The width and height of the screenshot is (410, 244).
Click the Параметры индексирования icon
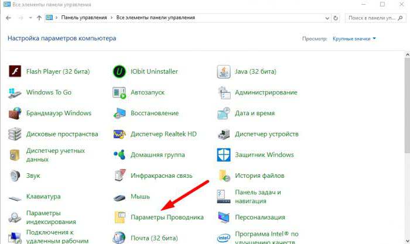(x=15, y=217)
